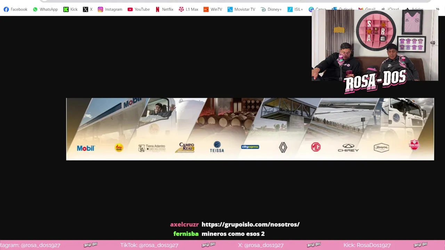Click the yellow gas company logo
Viewport: 445px width, 250px height.
119,148
